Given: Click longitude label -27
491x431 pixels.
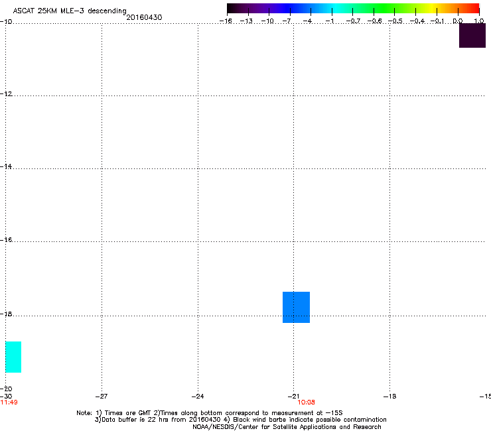Looking at the screenshot, I should tap(102, 397).
